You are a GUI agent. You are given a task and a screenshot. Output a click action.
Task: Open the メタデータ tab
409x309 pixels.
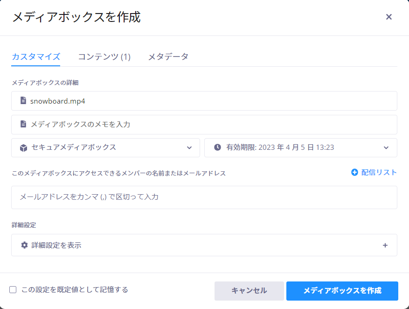point(168,56)
